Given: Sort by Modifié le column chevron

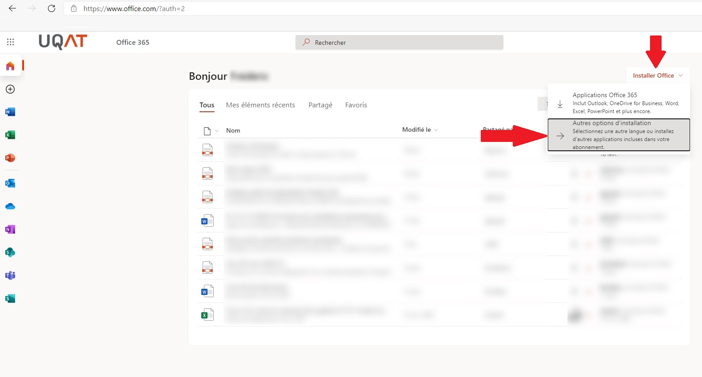Looking at the screenshot, I should coord(436,130).
